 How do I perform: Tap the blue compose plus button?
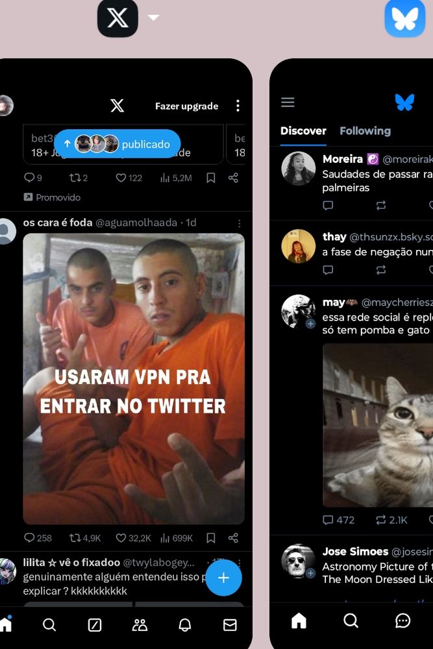point(223,578)
